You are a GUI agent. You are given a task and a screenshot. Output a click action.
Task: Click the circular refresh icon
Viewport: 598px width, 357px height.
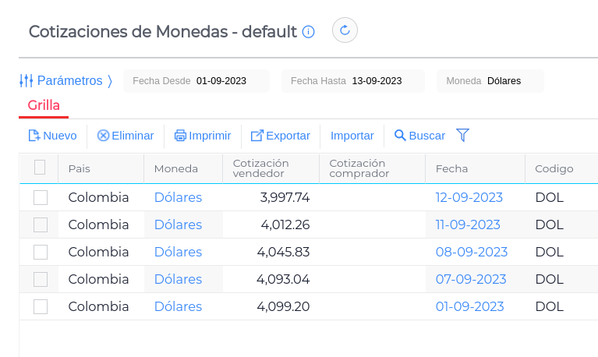(345, 31)
